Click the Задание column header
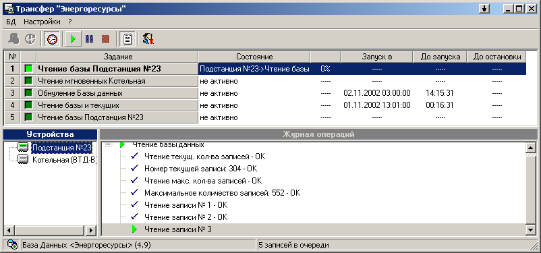This screenshot has height=253, width=541. coord(117,57)
